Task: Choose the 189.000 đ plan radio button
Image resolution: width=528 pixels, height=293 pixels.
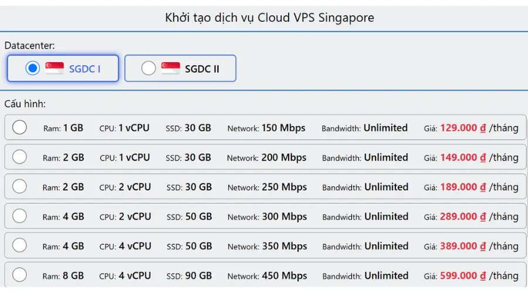Action: click(x=19, y=186)
